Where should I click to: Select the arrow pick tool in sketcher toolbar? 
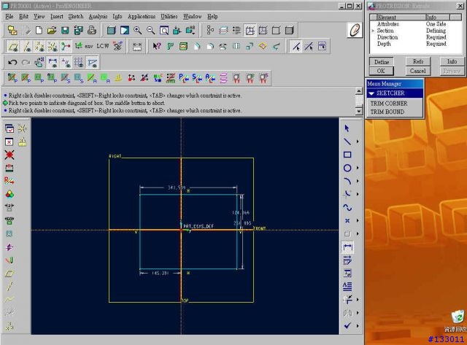click(x=347, y=128)
